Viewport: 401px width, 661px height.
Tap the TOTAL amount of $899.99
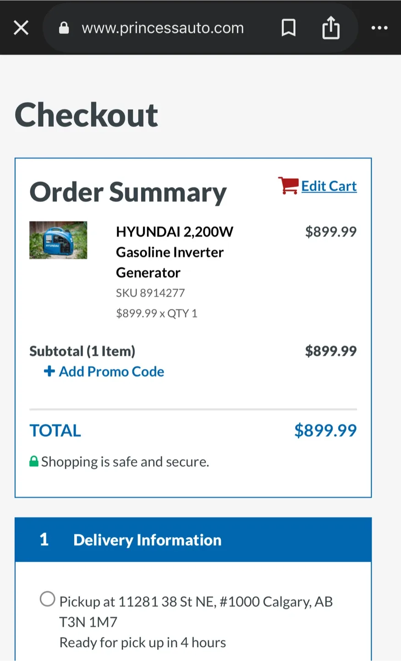pos(325,430)
